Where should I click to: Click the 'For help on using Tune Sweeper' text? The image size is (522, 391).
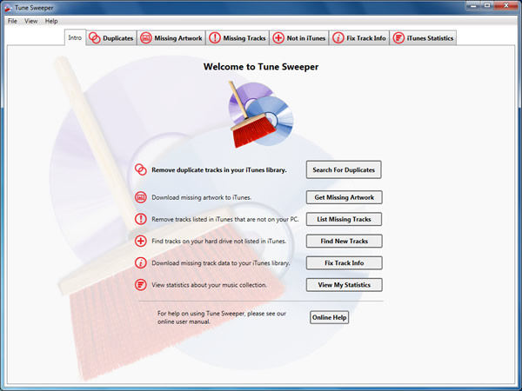coord(222,317)
